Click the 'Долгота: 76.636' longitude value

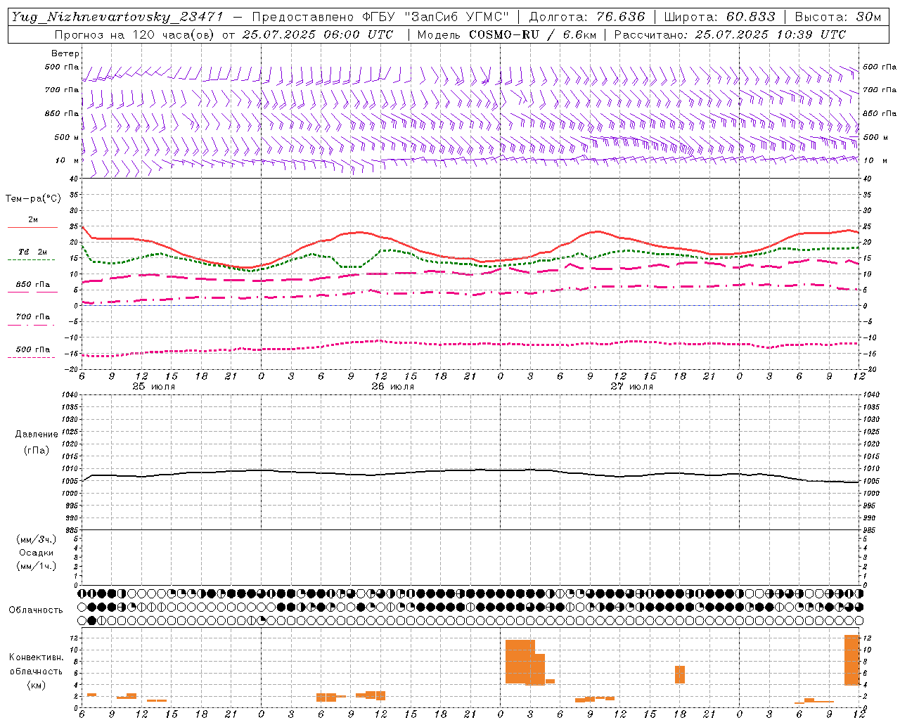(586, 17)
